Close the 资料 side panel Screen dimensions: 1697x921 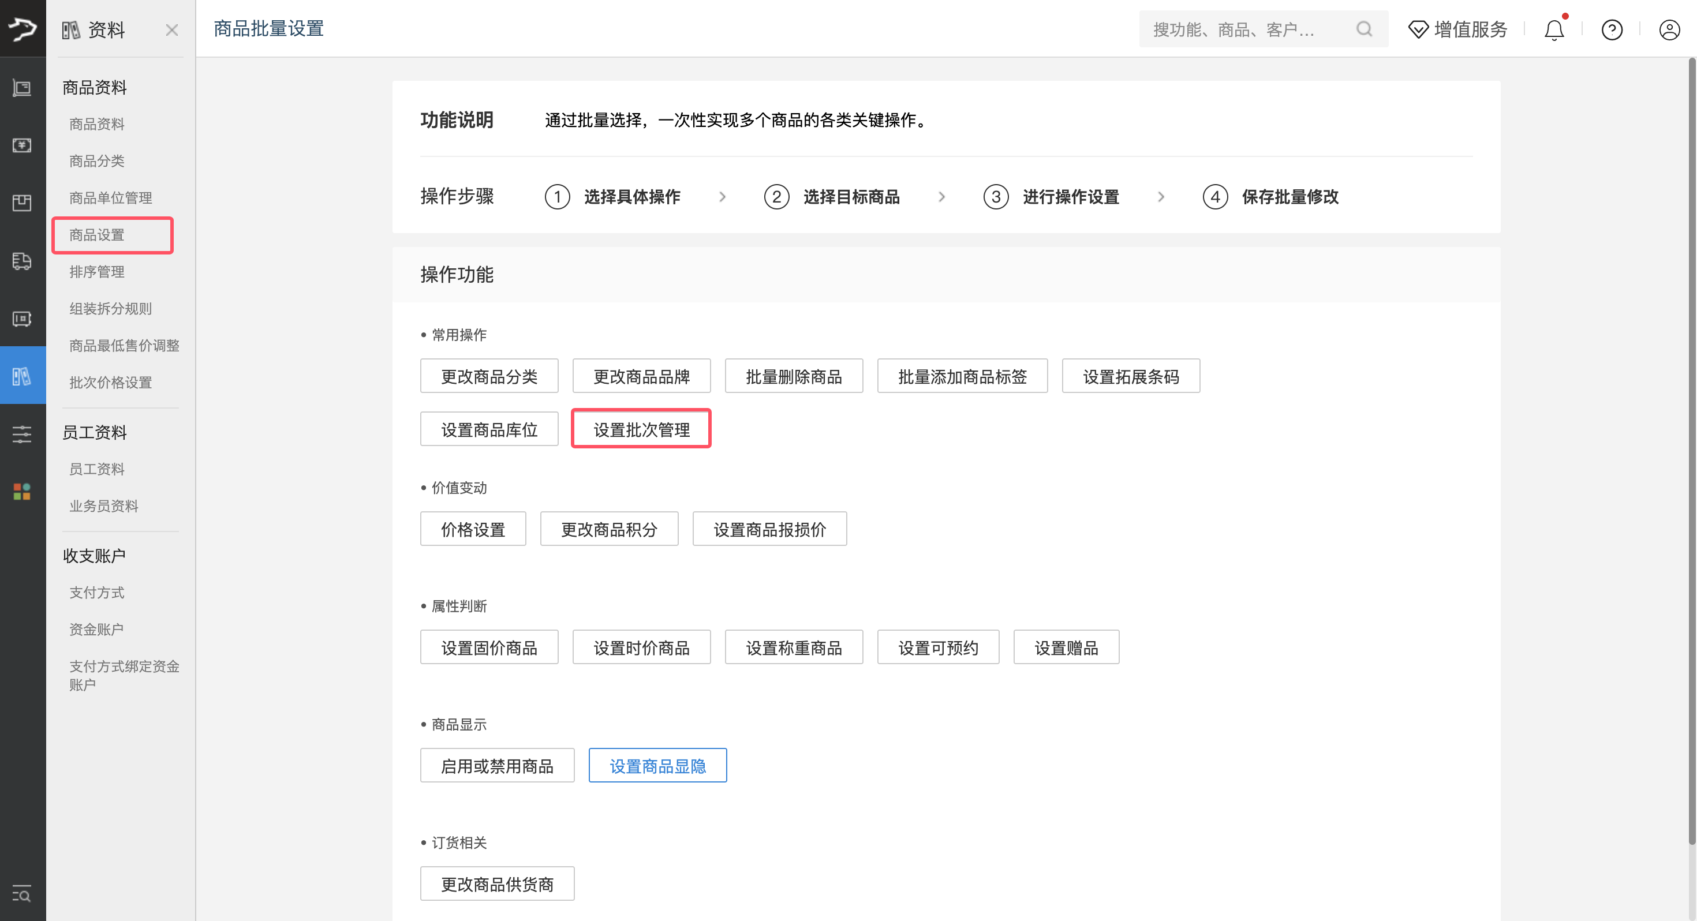pyautogui.click(x=172, y=31)
